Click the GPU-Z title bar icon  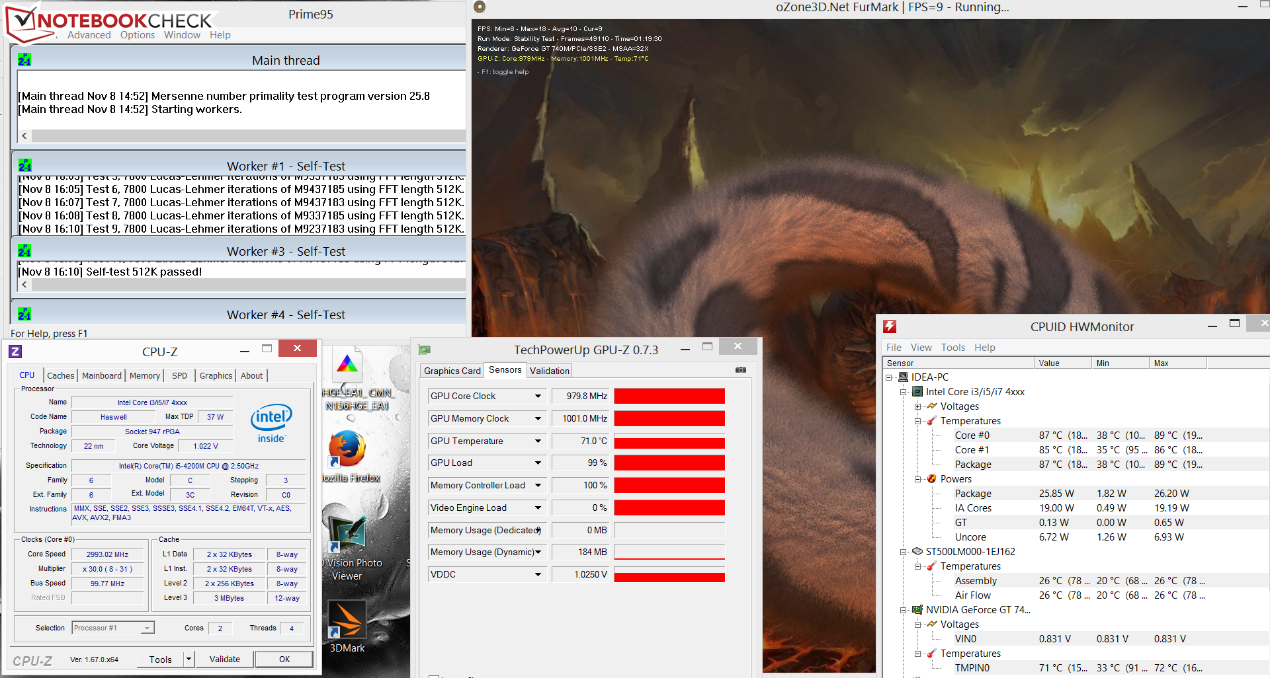(425, 350)
